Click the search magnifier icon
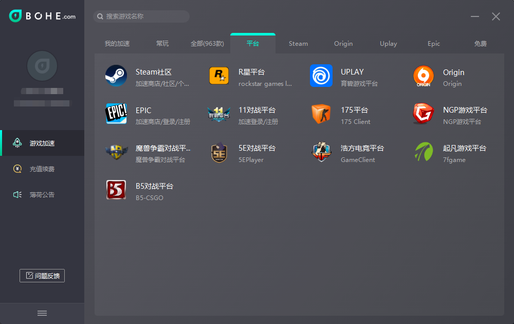The image size is (514, 324). [x=100, y=16]
